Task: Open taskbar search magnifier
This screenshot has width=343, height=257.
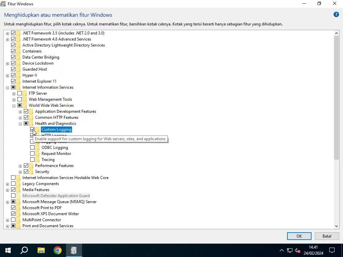Action: (24, 250)
